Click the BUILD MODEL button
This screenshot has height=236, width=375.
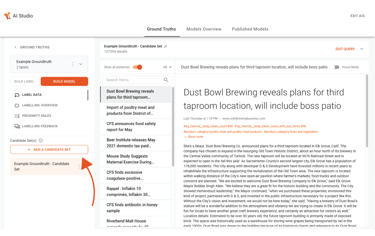coord(64,81)
